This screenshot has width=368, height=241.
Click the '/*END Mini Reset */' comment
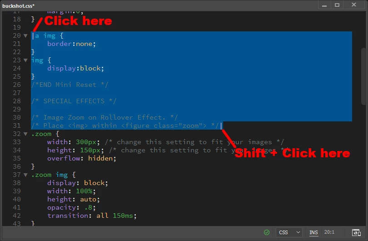click(70, 85)
